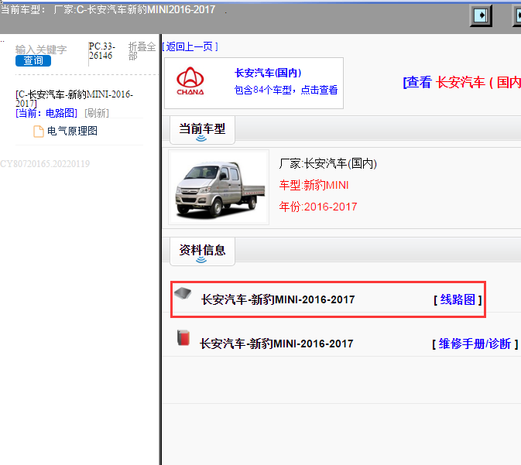The image size is (521, 465).
Task: Open the 长安汽车(国内) manufacturer link
Action: click(x=268, y=73)
